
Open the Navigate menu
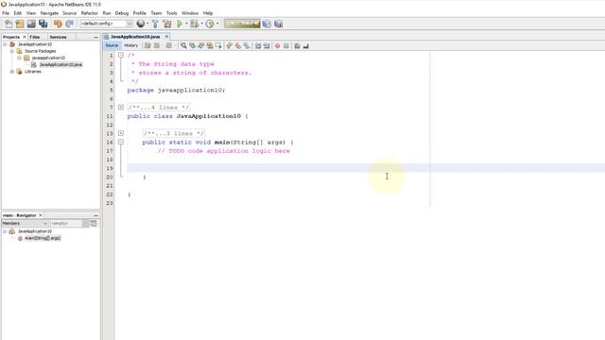(49, 13)
